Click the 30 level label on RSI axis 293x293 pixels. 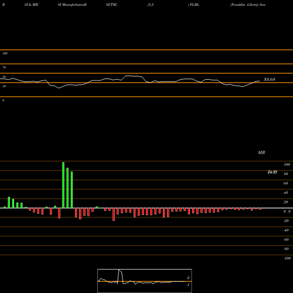(4, 86)
